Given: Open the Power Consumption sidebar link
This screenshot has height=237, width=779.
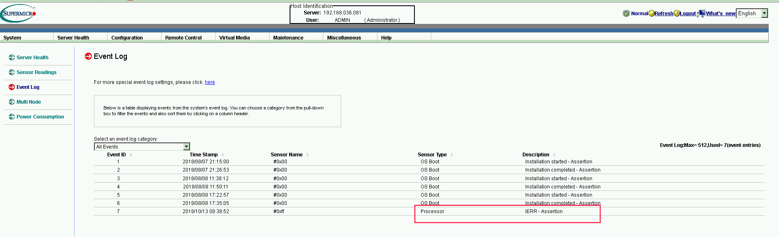Looking at the screenshot, I should (40, 117).
